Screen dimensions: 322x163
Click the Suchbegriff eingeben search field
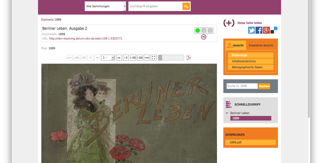pyautogui.click(x=156, y=7)
